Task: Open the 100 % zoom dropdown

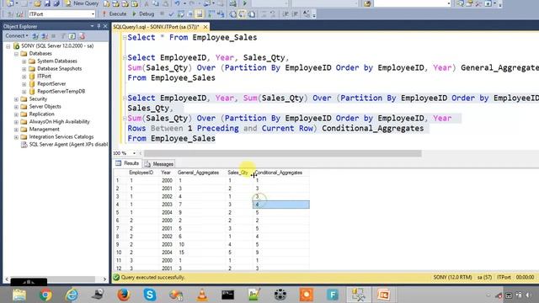Action: click(134, 153)
